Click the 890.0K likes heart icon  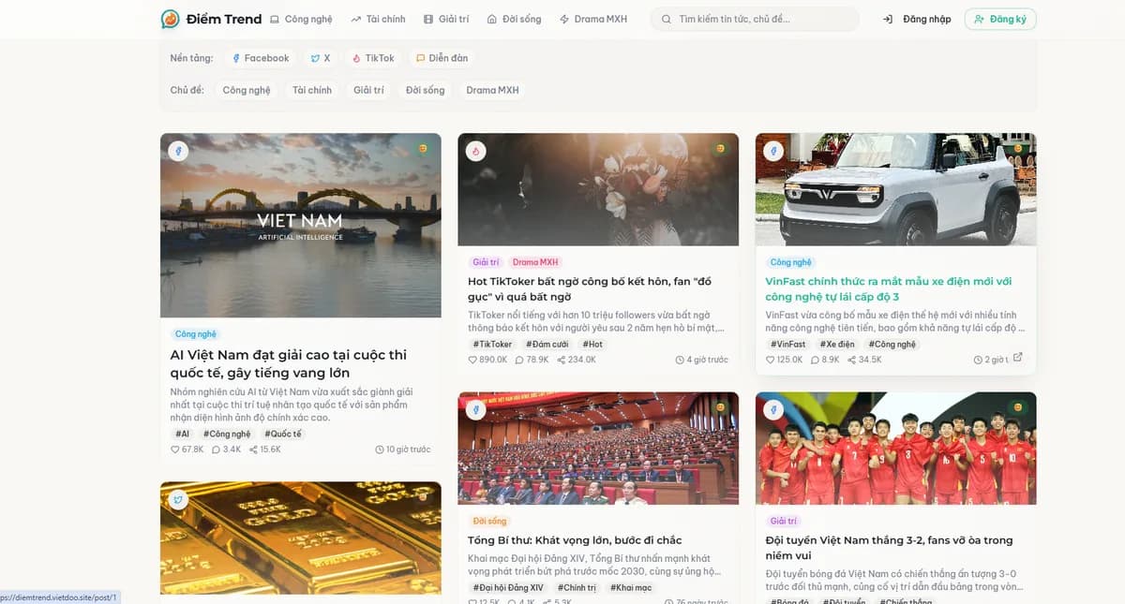[472, 360]
